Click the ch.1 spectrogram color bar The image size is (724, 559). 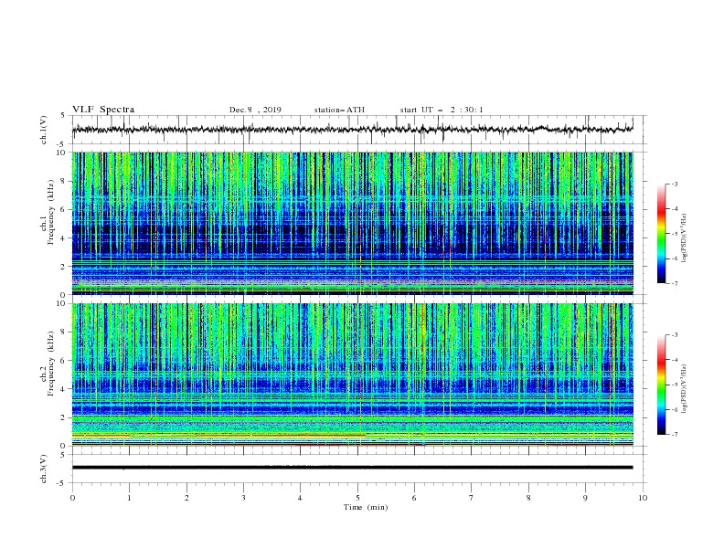click(x=661, y=234)
